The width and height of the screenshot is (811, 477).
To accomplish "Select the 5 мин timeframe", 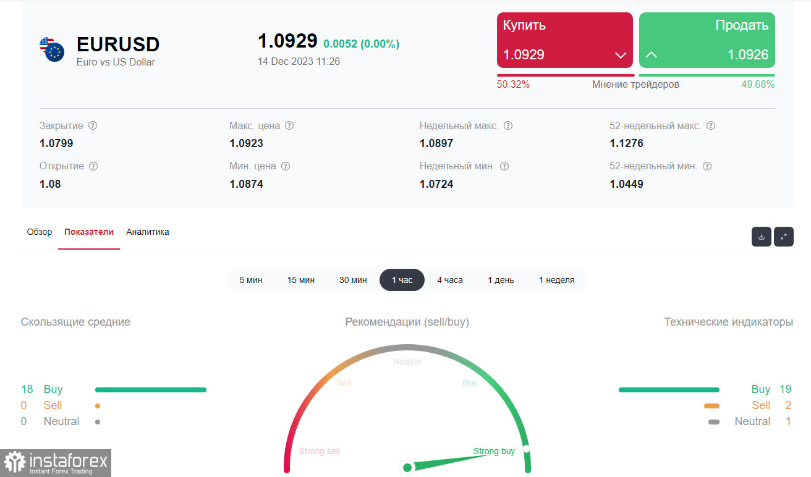I will [x=251, y=280].
